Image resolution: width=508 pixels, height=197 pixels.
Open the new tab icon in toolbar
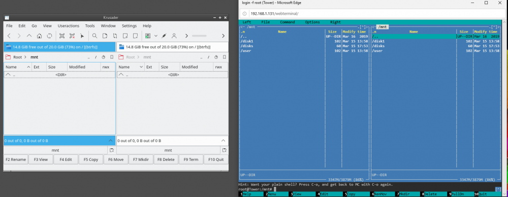coord(125,36)
